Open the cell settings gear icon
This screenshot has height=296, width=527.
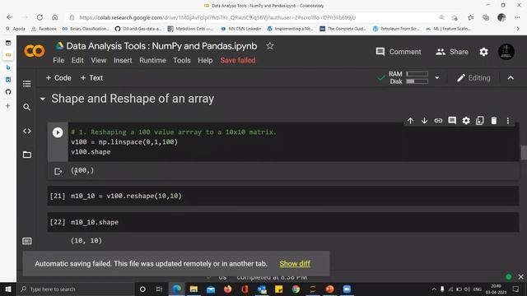[x=466, y=121]
